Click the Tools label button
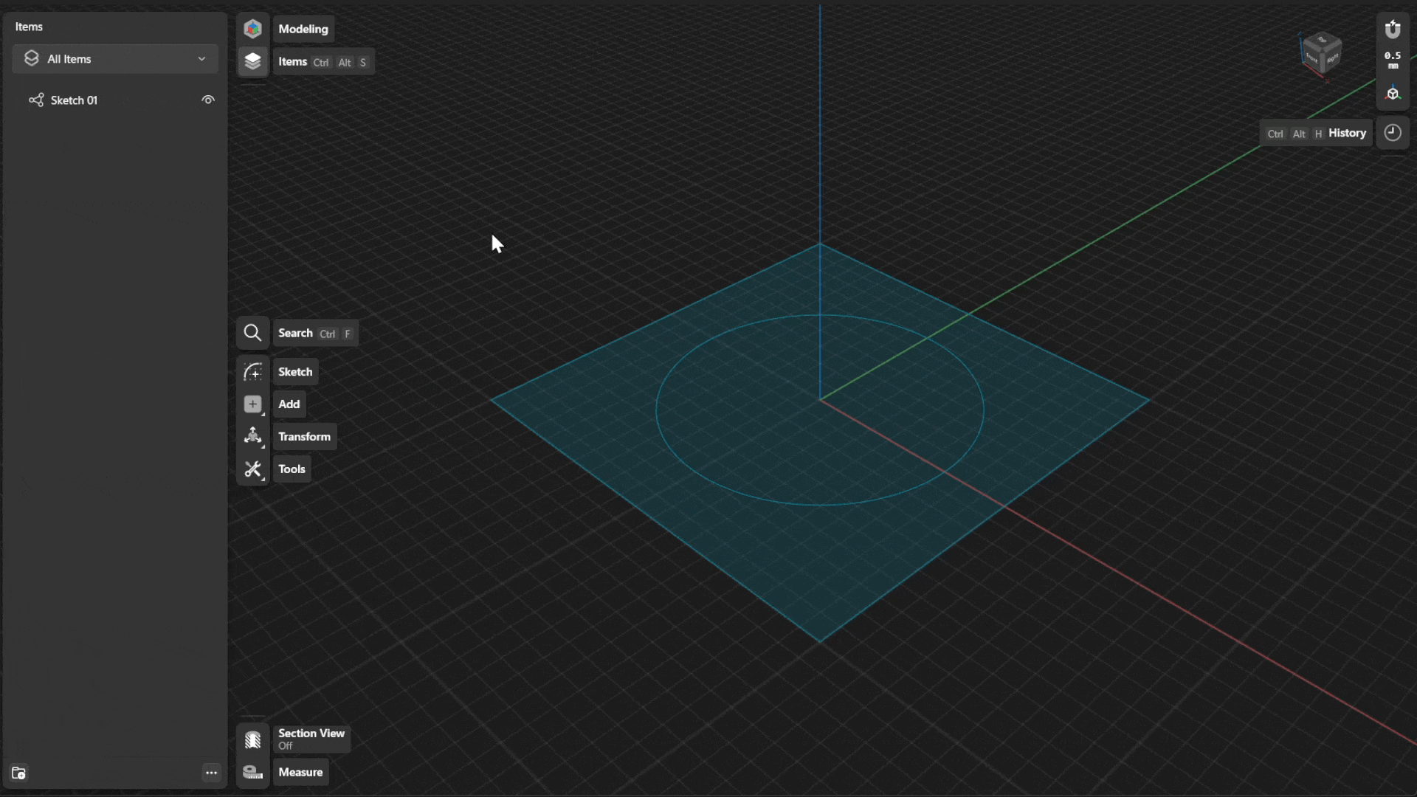This screenshot has width=1417, height=797. point(292,469)
